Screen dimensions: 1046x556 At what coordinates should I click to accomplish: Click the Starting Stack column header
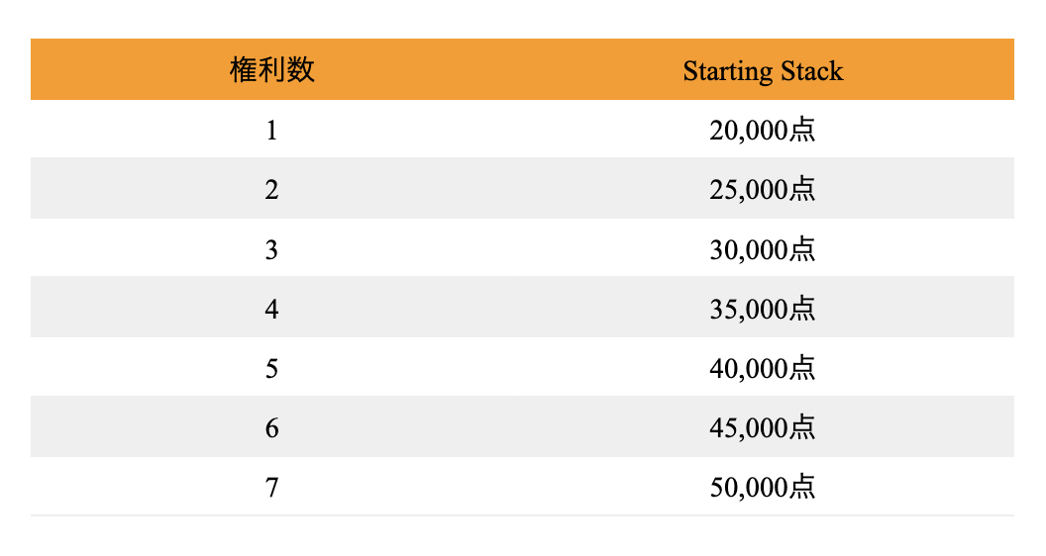point(763,70)
